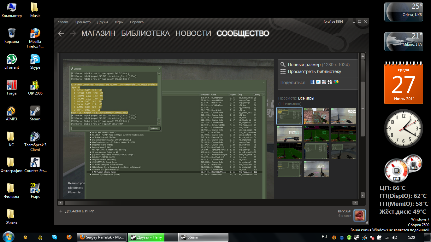Click the Просмотреть библиотеку link
This screenshot has width=431, height=242.
click(x=314, y=72)
